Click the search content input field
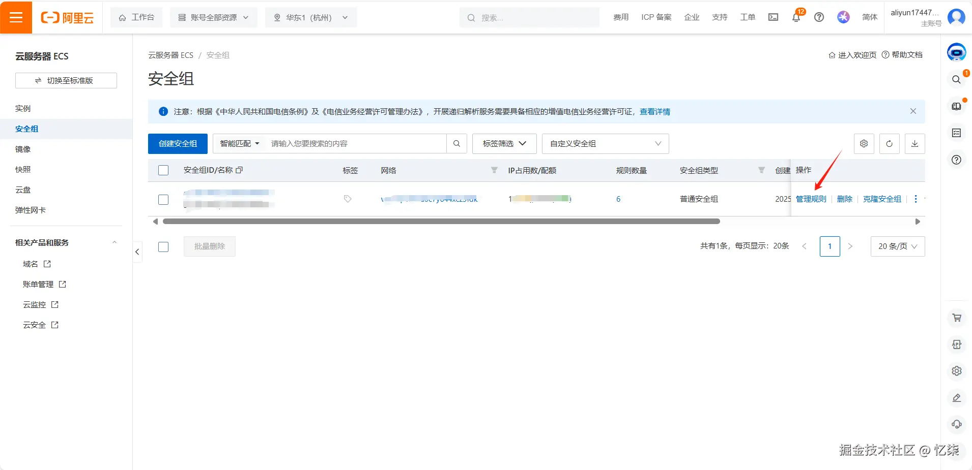The image size is (972, 470). tap(356, 144)
